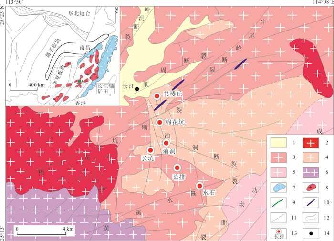Click the black dot at 长江 town
The height and width of the screenshot is (241, 334).
click(x=137, y=89)
